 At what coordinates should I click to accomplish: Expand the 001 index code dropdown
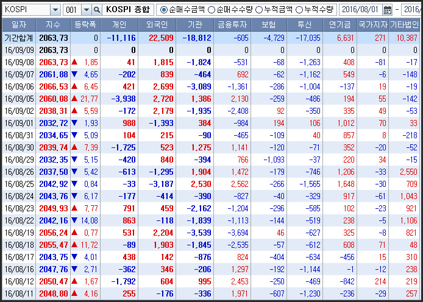pos(87,10)
